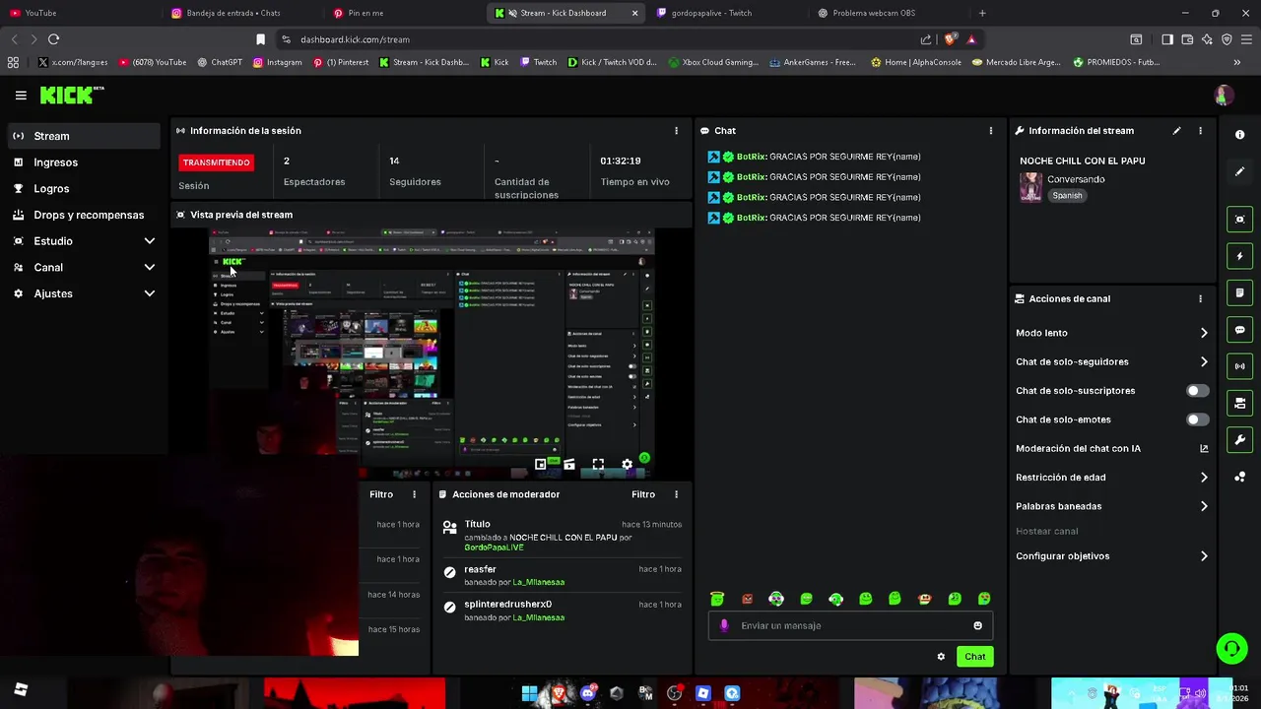
Task: Click the green support headset floating button
Action: tap(1231, 648)
